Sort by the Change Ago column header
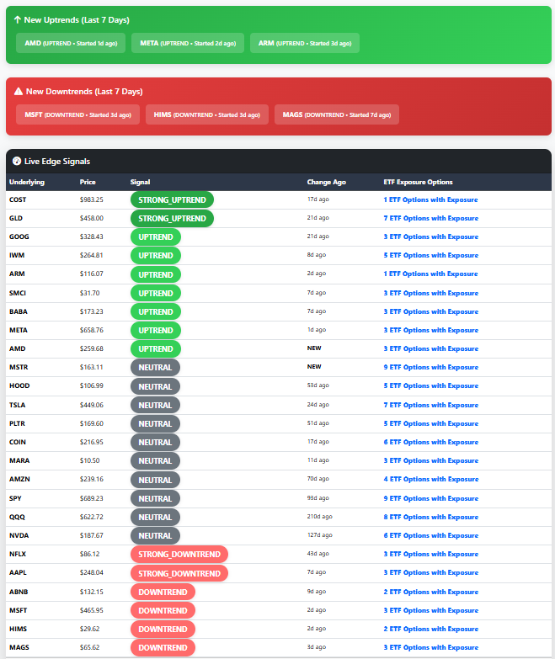The height and width of the screenshot is (659, 555). (x=326, y=182)
